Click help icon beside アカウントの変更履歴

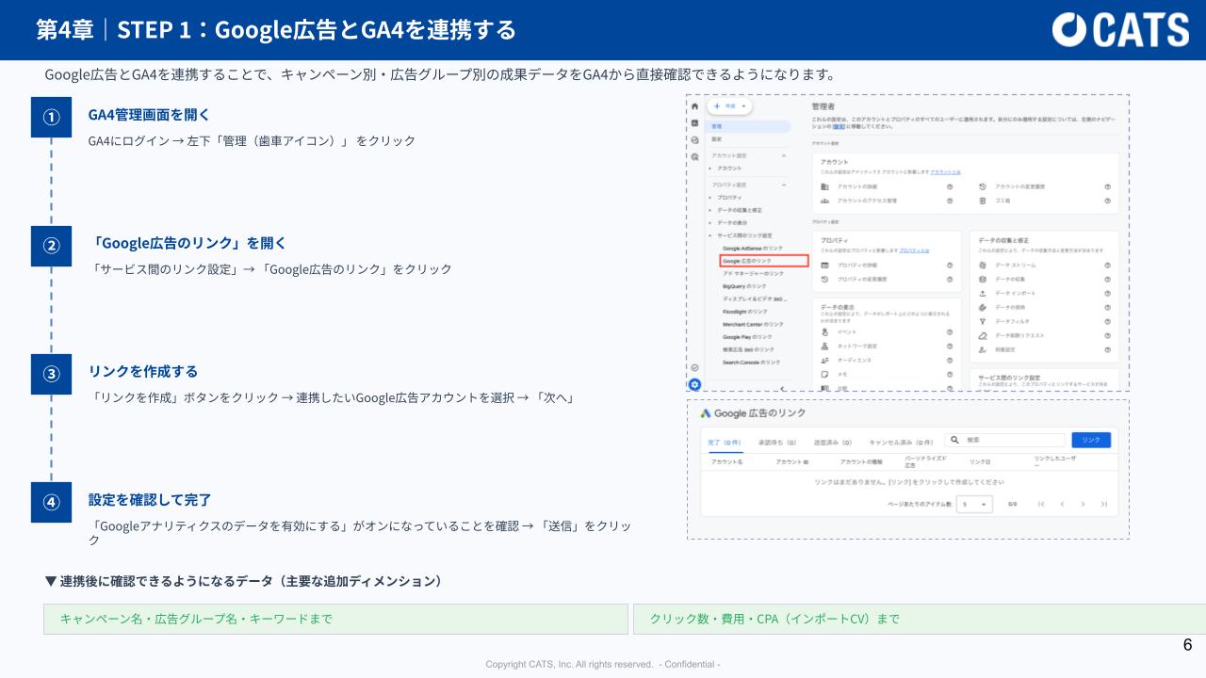[1107, 186]
